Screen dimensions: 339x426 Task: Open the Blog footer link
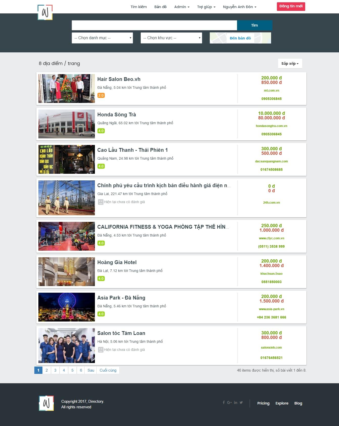coord(298,403)
